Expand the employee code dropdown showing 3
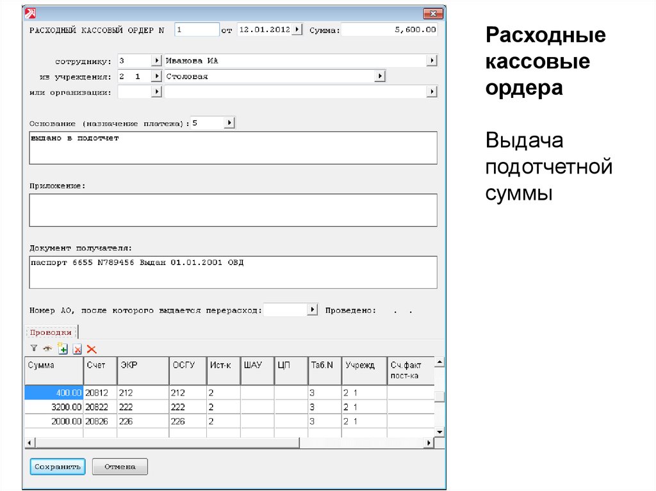The width and height of the screenshot is (656, 491). tap(156, 61)
